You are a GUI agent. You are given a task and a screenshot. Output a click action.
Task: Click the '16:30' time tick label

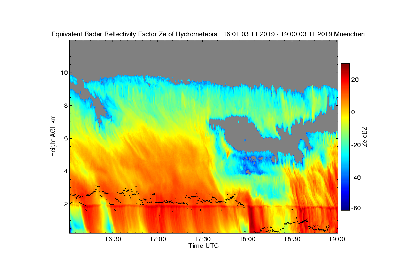click(113, 239)
